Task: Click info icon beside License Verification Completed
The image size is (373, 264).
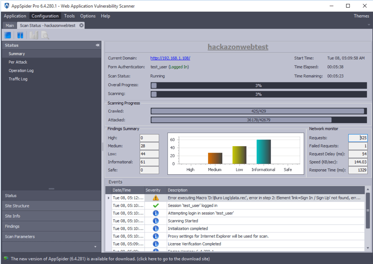Action: click(x=156, y=244)
